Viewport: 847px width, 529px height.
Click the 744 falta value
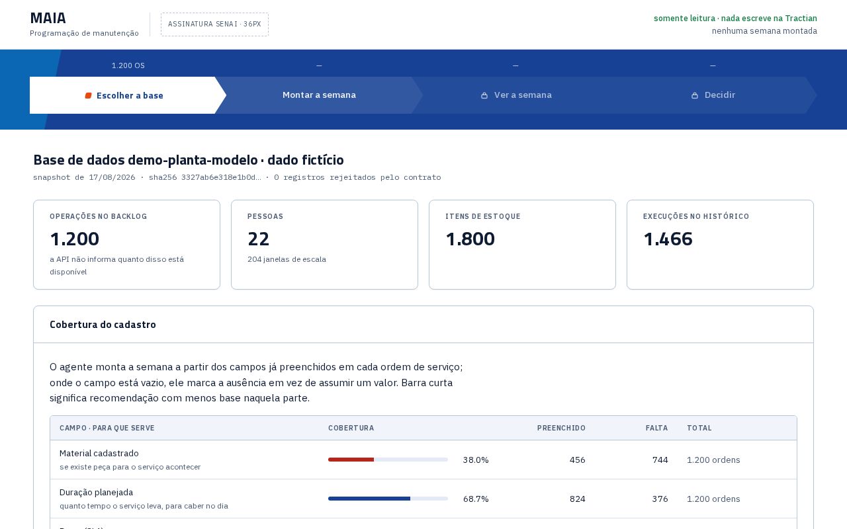pos(660,460)
